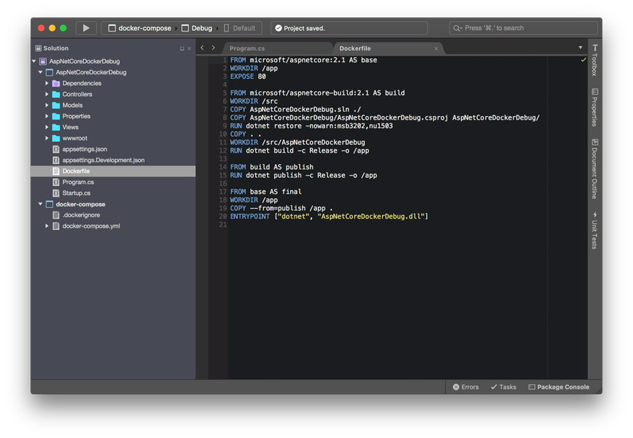Click the 'FROM base AS final' line

265,192
